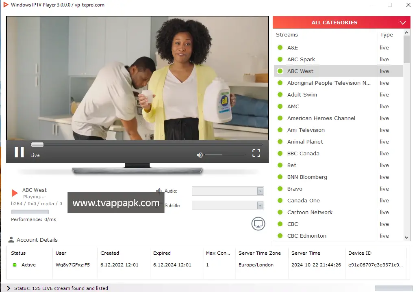Play the Canada One stream
Viewport: 417px width, 292px height.
pyautogui.click(x=338, y=201)
